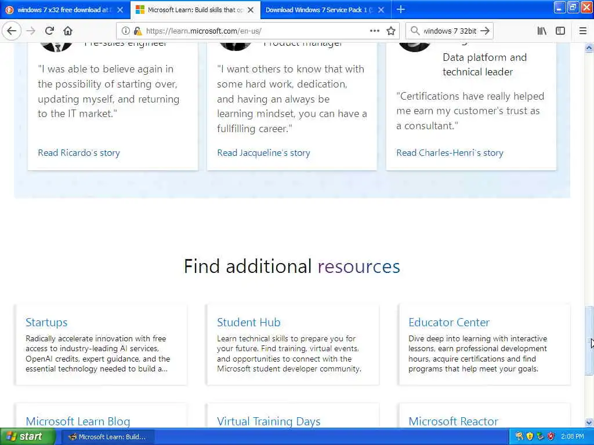Open the Educator Center link
This screenshot has height=445, width=594.
[x=449, y=322]
